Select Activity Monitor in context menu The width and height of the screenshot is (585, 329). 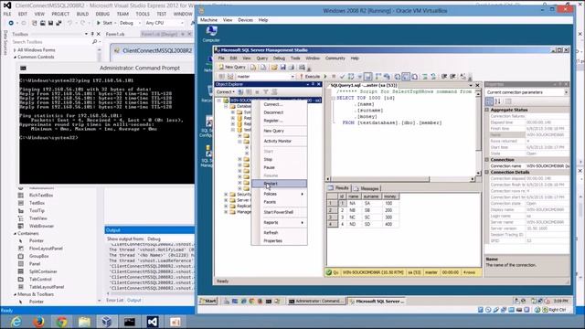pos(279,141)
